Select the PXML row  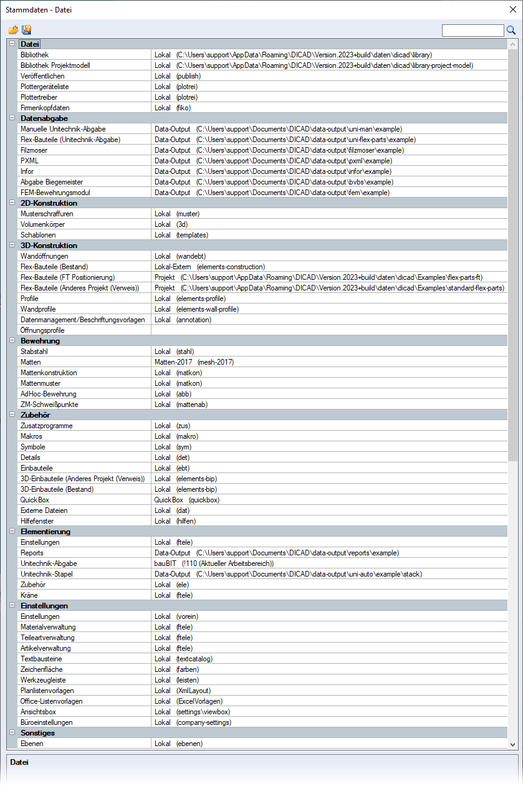[x=262, y=161]
